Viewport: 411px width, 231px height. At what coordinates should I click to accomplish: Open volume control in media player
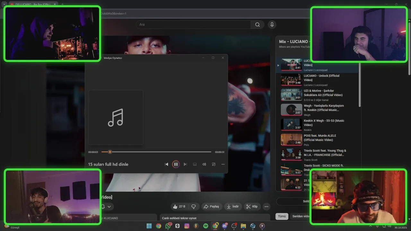(204, 164)
